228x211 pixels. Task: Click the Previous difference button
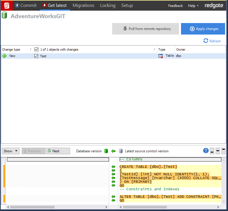click(x=33, y=151)
